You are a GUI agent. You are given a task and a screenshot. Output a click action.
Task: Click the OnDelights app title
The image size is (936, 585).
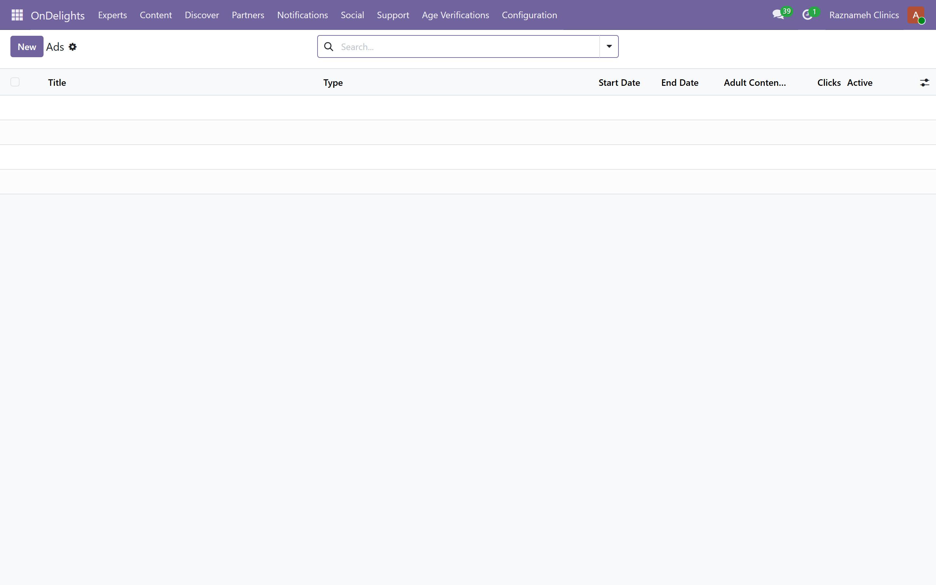click(58, 16)
